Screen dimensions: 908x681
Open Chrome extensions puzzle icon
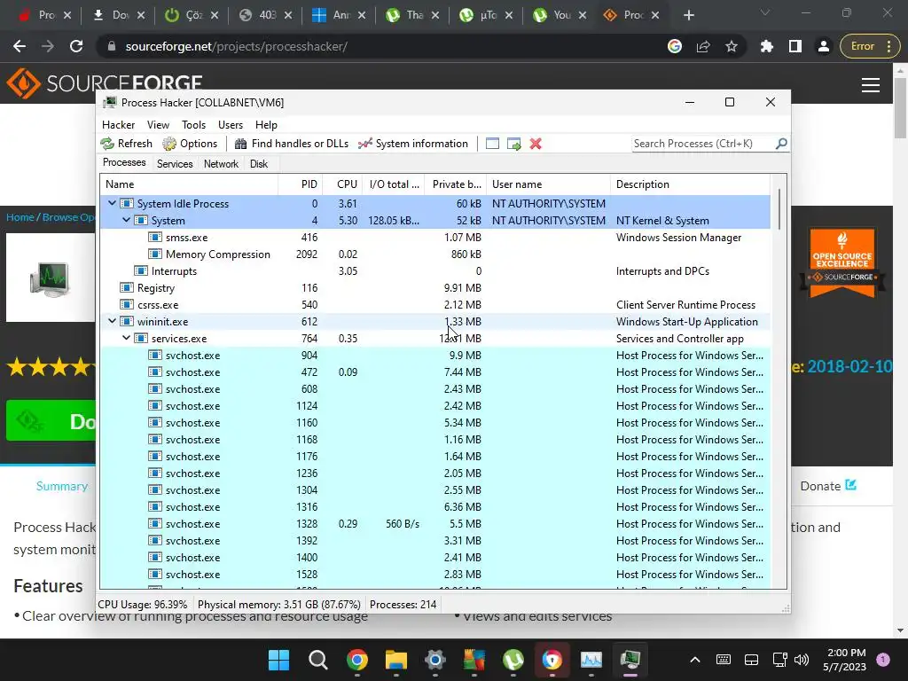(767, 46)
